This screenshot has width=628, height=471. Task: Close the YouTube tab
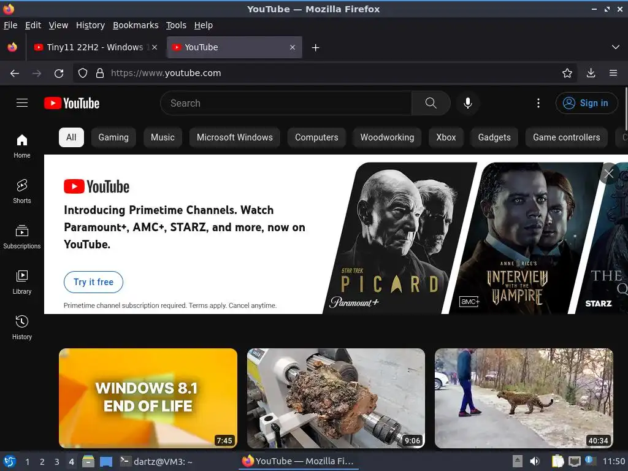click(x=293, y=47)
